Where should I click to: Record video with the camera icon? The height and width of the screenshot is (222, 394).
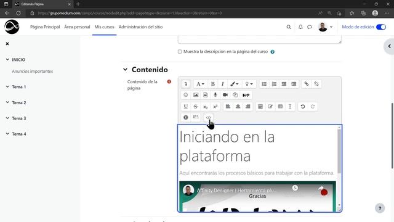(x=225, y=95)
